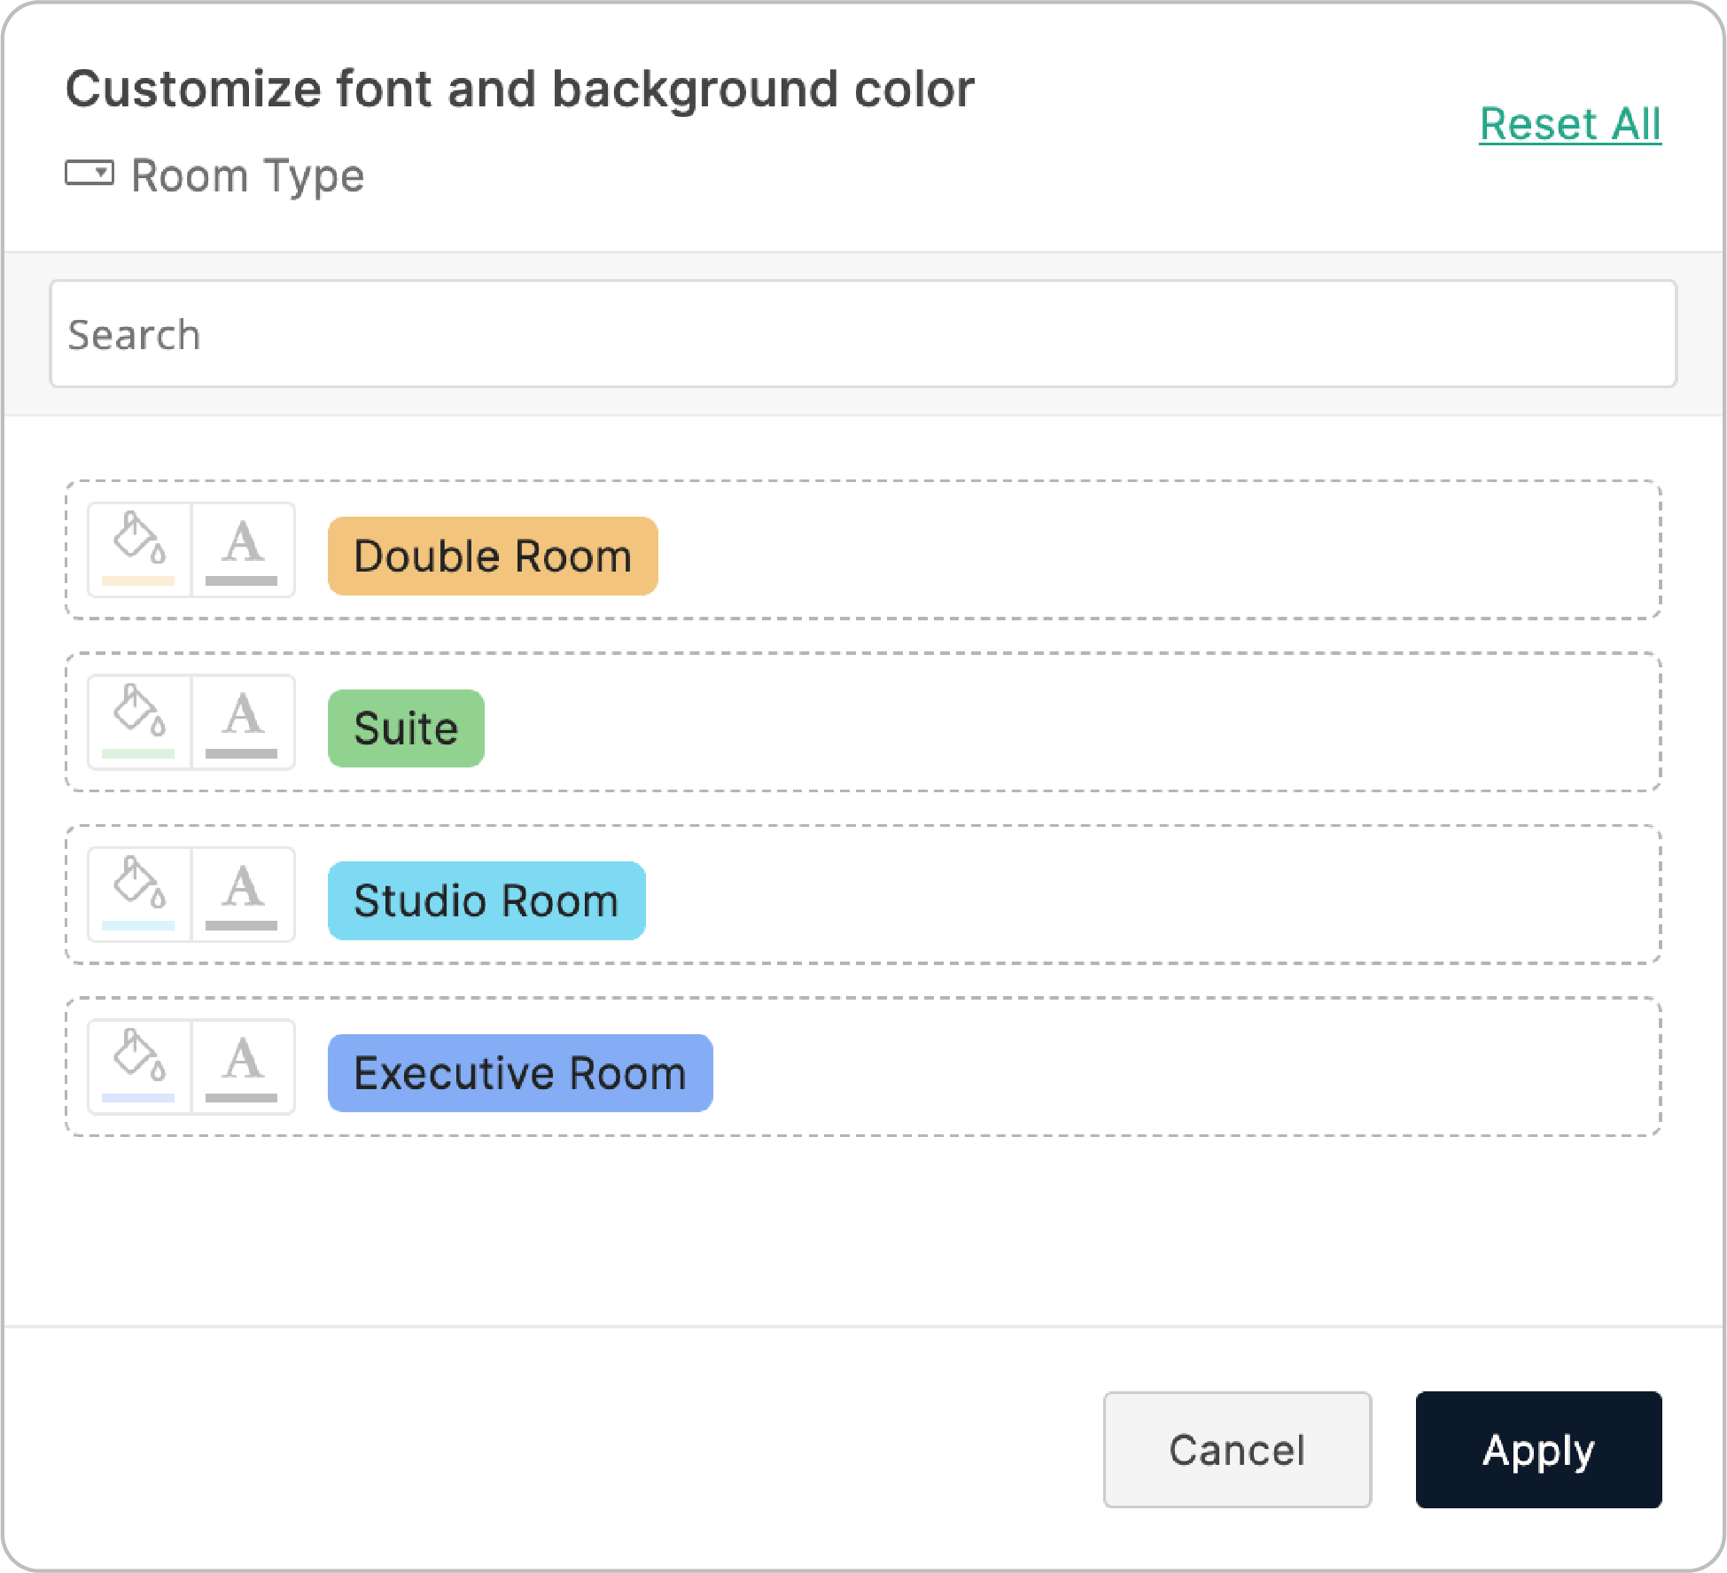Viewport: 1727px width, 1573px height.
Task: Select the orange Double Room tag
Action: (x=492, y=556)
